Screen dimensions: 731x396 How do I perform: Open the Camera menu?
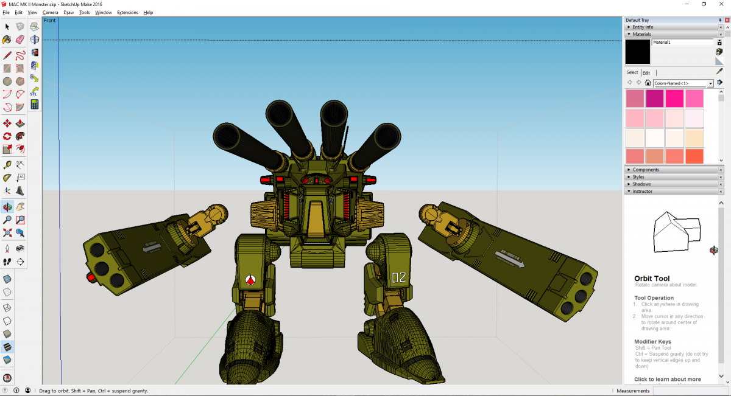click(x=51, y=12)
